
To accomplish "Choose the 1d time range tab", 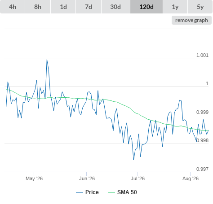I will [x=63, y=7].
